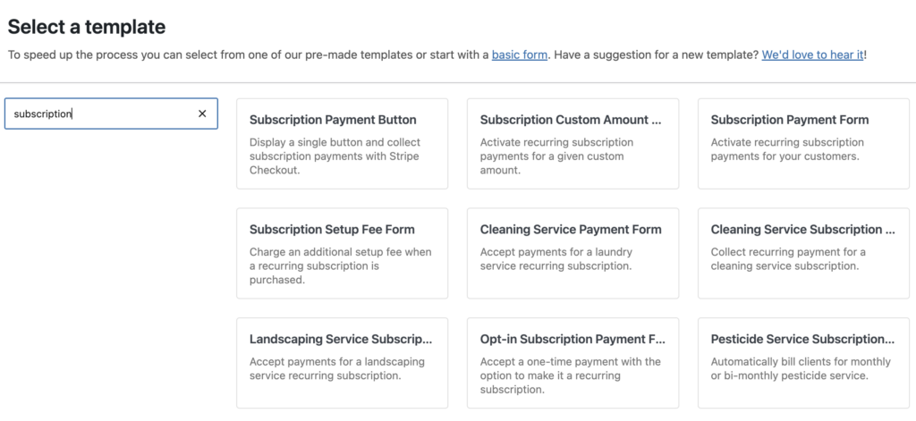
Task: Select the Landscaping Service Subscription template
Action: pyautogui.click(x=343, y=363)
